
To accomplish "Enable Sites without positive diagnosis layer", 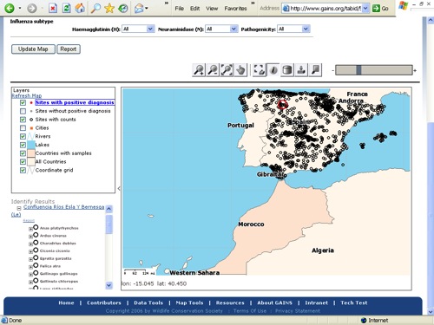I will 23,111.
